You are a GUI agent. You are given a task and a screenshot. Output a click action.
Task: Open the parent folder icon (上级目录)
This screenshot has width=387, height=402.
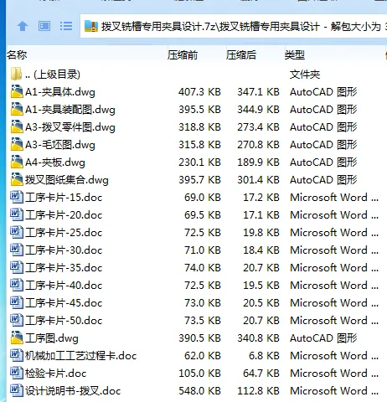[16, 74]
